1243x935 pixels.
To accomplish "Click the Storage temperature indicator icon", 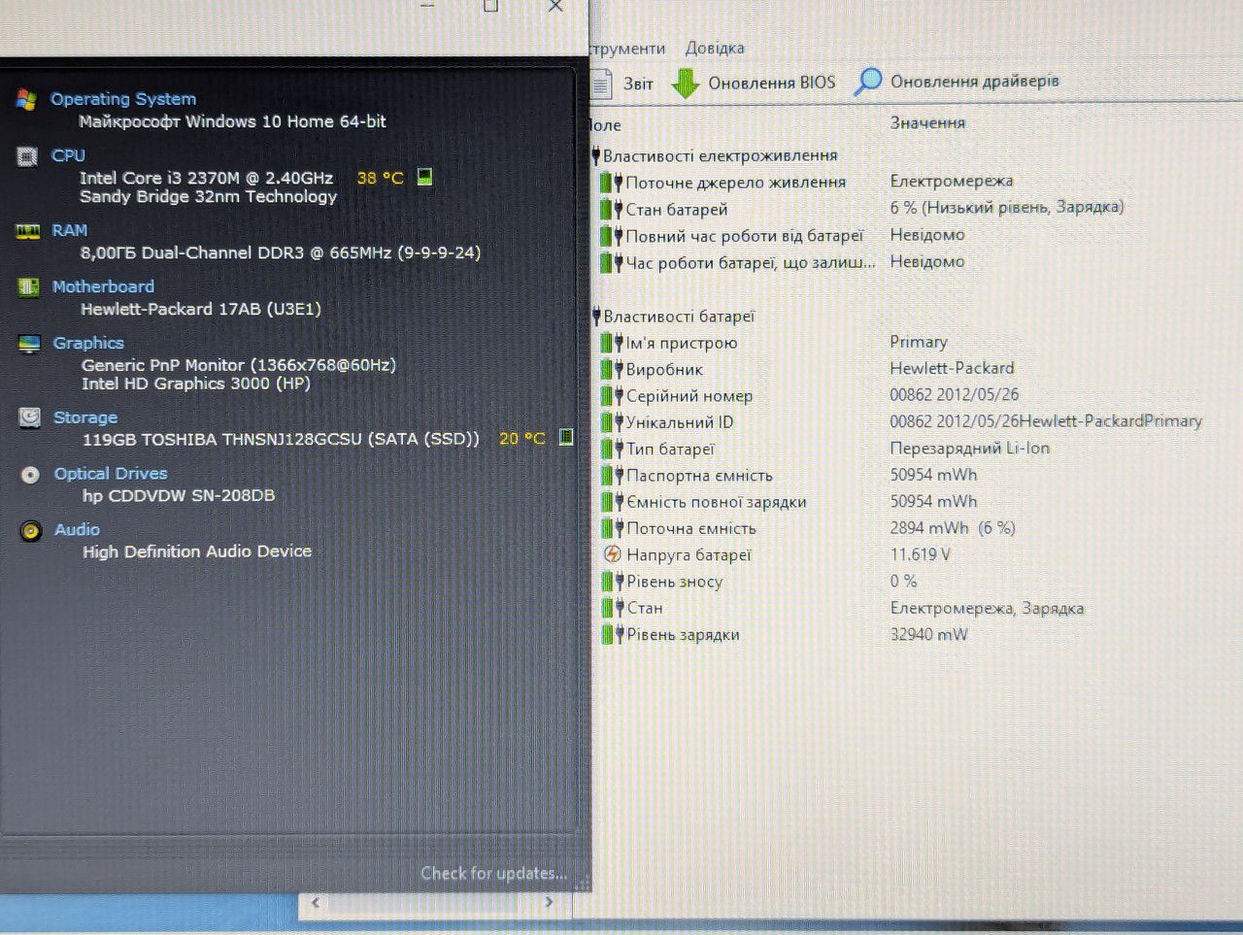I will [566, 437].
